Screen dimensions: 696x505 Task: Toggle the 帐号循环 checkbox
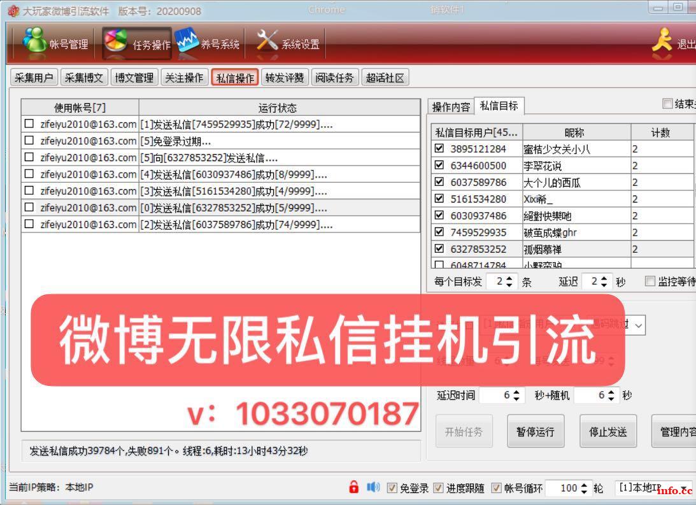coord(496,488)
